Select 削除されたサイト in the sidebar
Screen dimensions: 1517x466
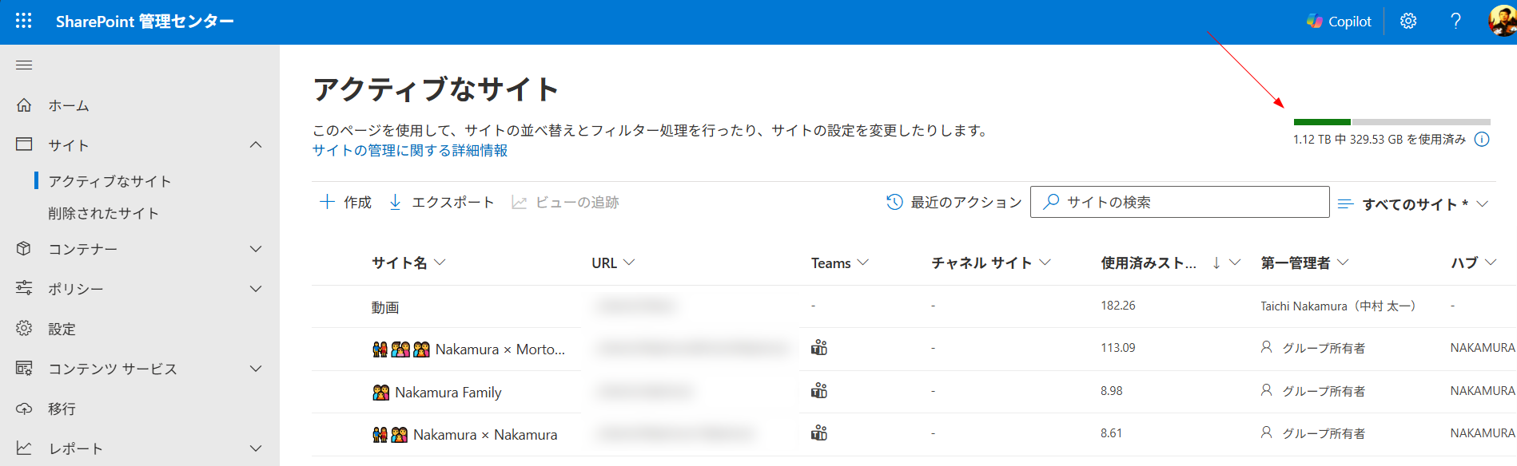coord(103,213)
